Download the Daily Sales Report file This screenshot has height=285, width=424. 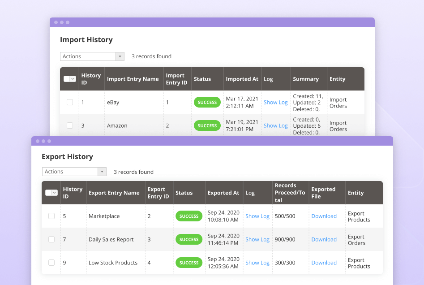pos(324,239)
